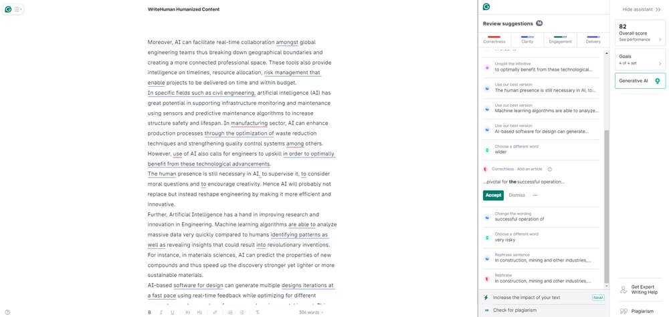Click the suggestions list scrollbar

pyautogui.click(x=607, y=200)
